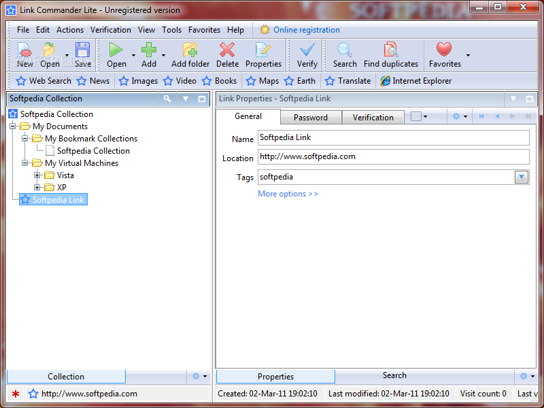The height and width of the screenshot is (408, 544).
Task: Open the File menu
Action: click(x=23, y=30)
